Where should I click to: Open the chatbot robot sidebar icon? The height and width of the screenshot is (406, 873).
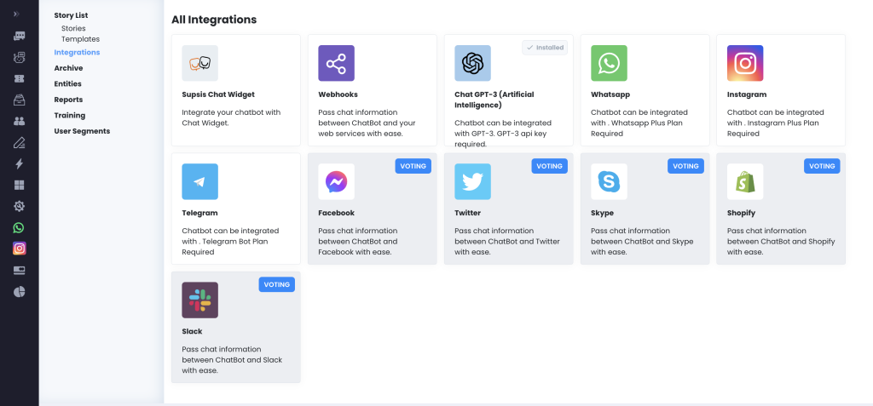pos(20,57)
